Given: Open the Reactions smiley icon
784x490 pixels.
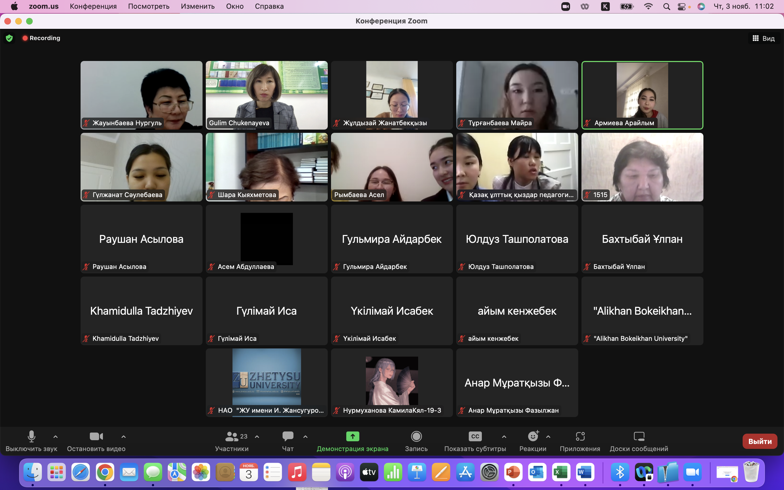Looking at the screenshot, I should tap(532, 437).
